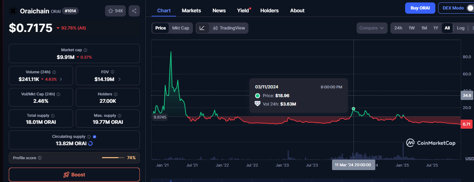The image size is (474, 182).
Task: Click total supply 18.01M ORAI
Action: tap(41, 122)
